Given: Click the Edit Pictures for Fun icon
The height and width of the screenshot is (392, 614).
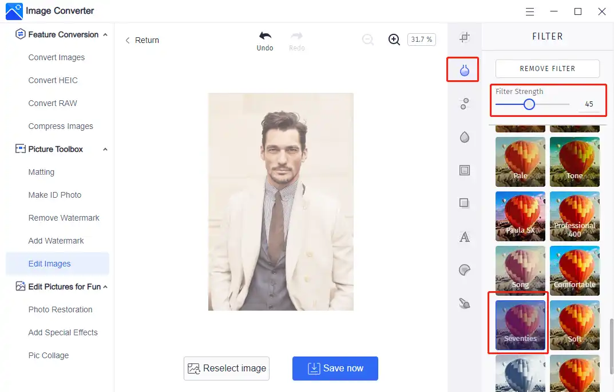Looking at the screenshot, I should tap(21, 286).
